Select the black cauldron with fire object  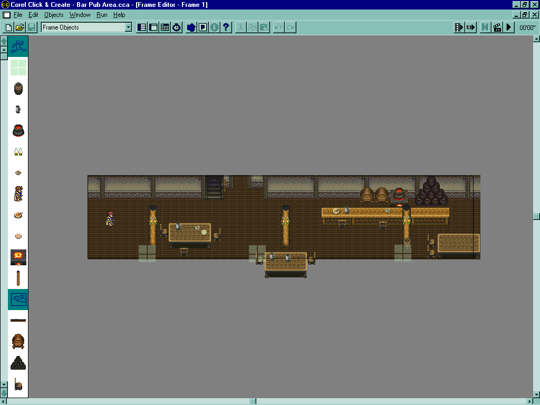18,131
